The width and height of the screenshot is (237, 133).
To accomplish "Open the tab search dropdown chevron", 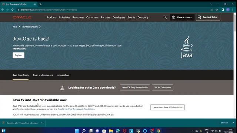I will pyautogui.click(x=211, y=4).
